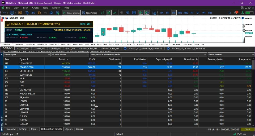Tile windows with the grid icon
The width and height of the screenshot is (255, 136).
pos(134,13)
